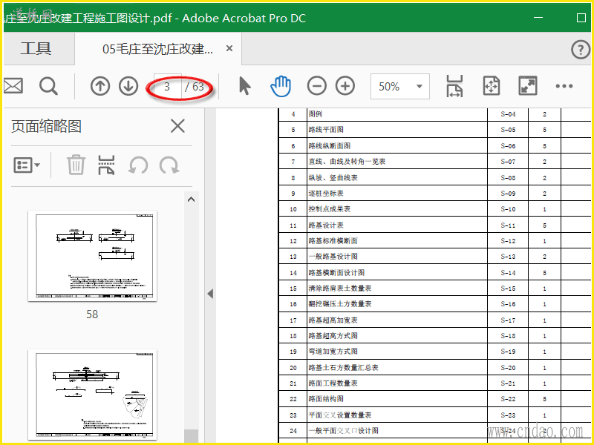Click the 一般路基设计图 entry
The width and height of the screenshot is (594, 445).
[333, 257]
